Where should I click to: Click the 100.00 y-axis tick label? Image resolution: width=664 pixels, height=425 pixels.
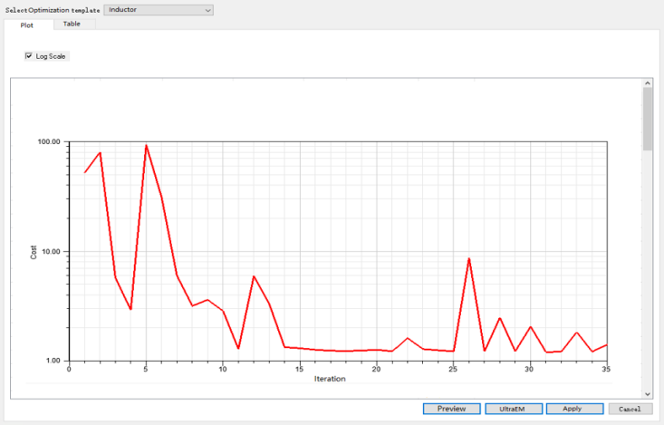(48, 142)
